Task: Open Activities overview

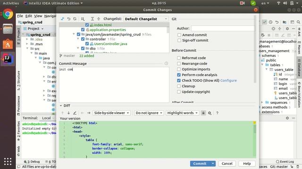Action: (11, 3)
